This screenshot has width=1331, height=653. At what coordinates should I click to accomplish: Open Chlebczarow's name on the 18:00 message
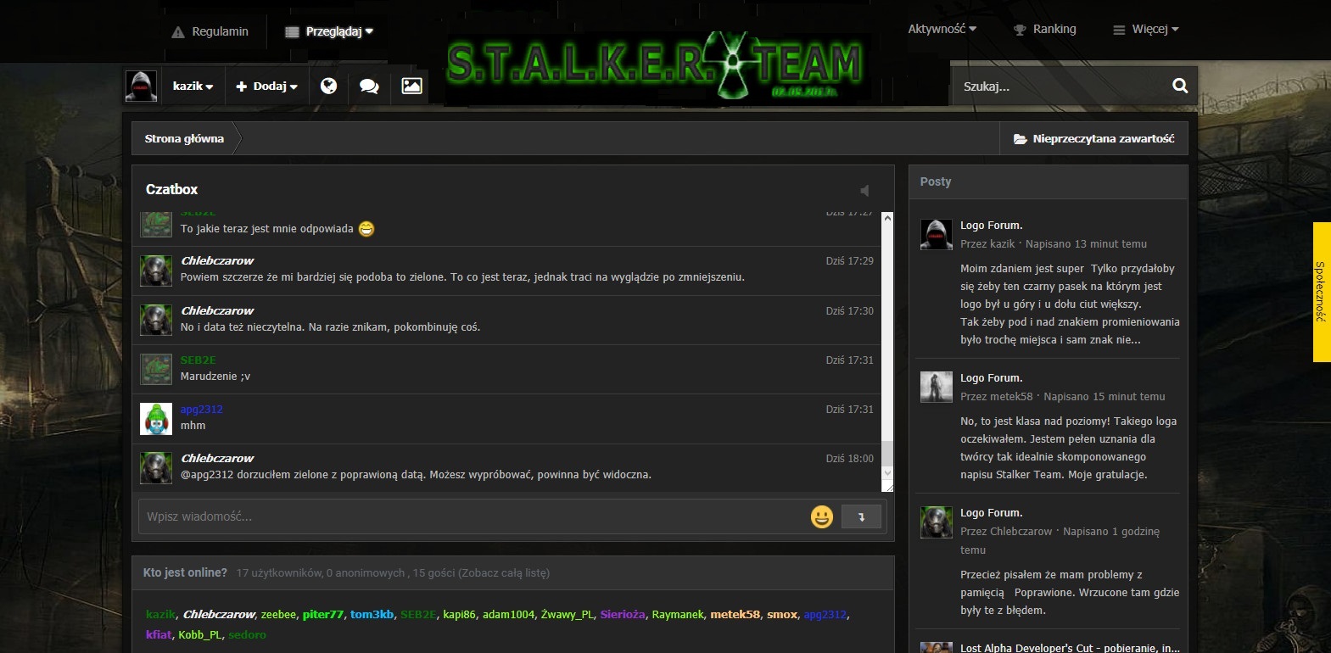coord(217,458)
